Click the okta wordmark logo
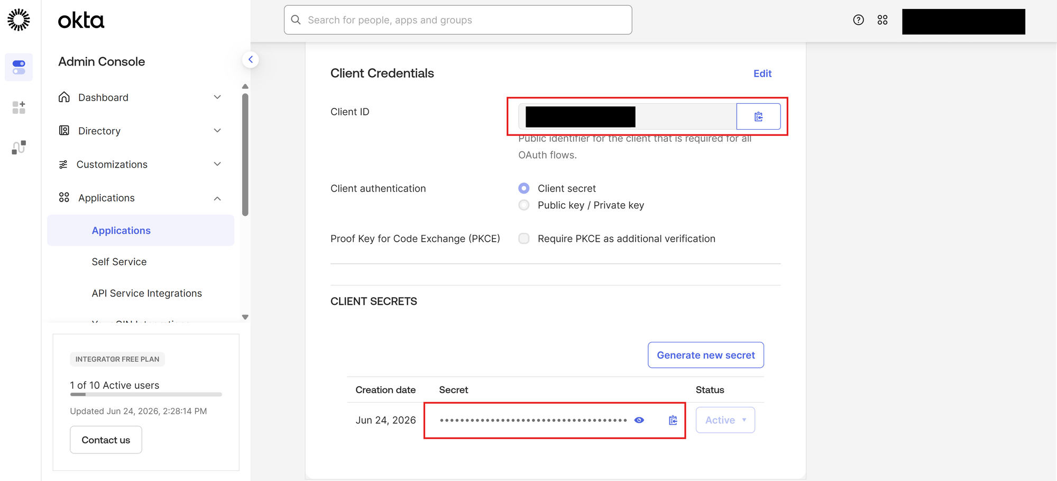This screenshot has width=1057, height=481. (x=81, y=21)
